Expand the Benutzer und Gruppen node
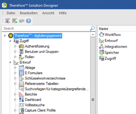Screen dimensions: 136x114 click(15, 52)
